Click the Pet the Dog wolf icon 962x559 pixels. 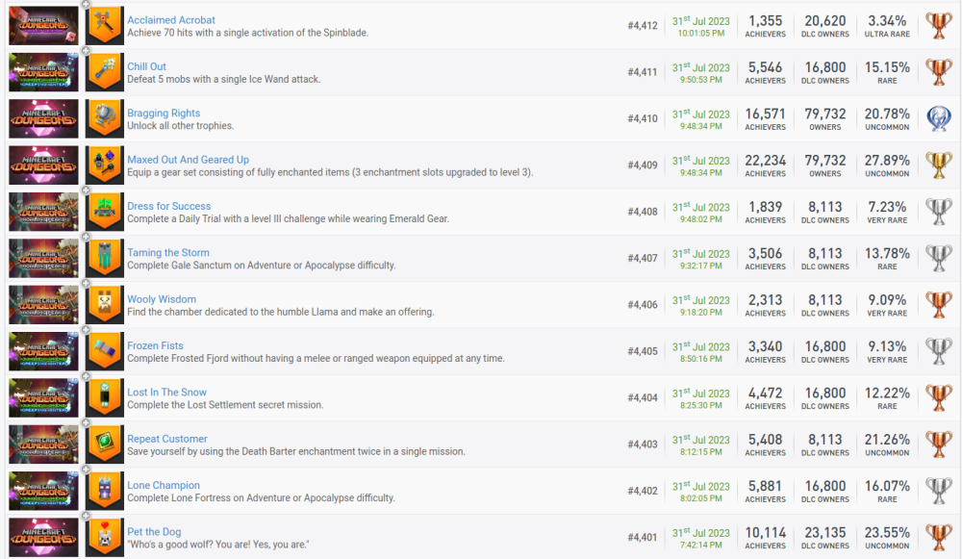(104, 538)
